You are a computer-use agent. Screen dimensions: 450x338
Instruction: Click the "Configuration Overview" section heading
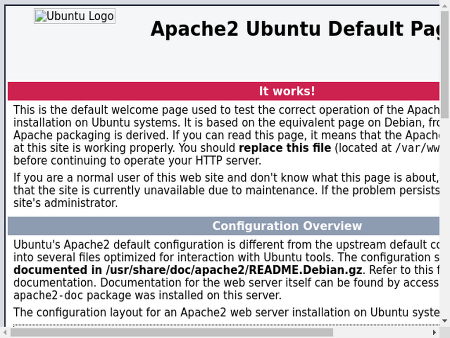click(287, 226)
